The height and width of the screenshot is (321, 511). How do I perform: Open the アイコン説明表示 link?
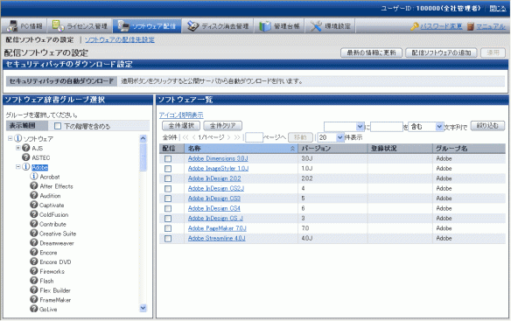[181, 115]
